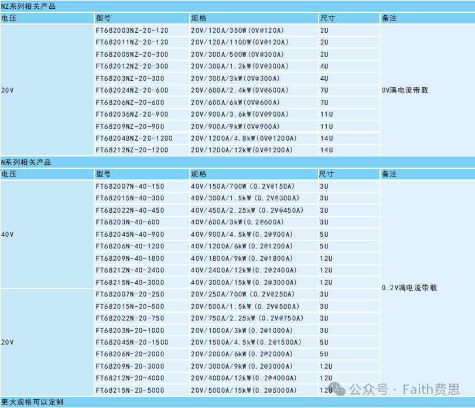Screen dimensions: 475x408
Task: Select spec 20V/300A/1.2kW(0V@300A)
Action: click(x=240, y=66)
